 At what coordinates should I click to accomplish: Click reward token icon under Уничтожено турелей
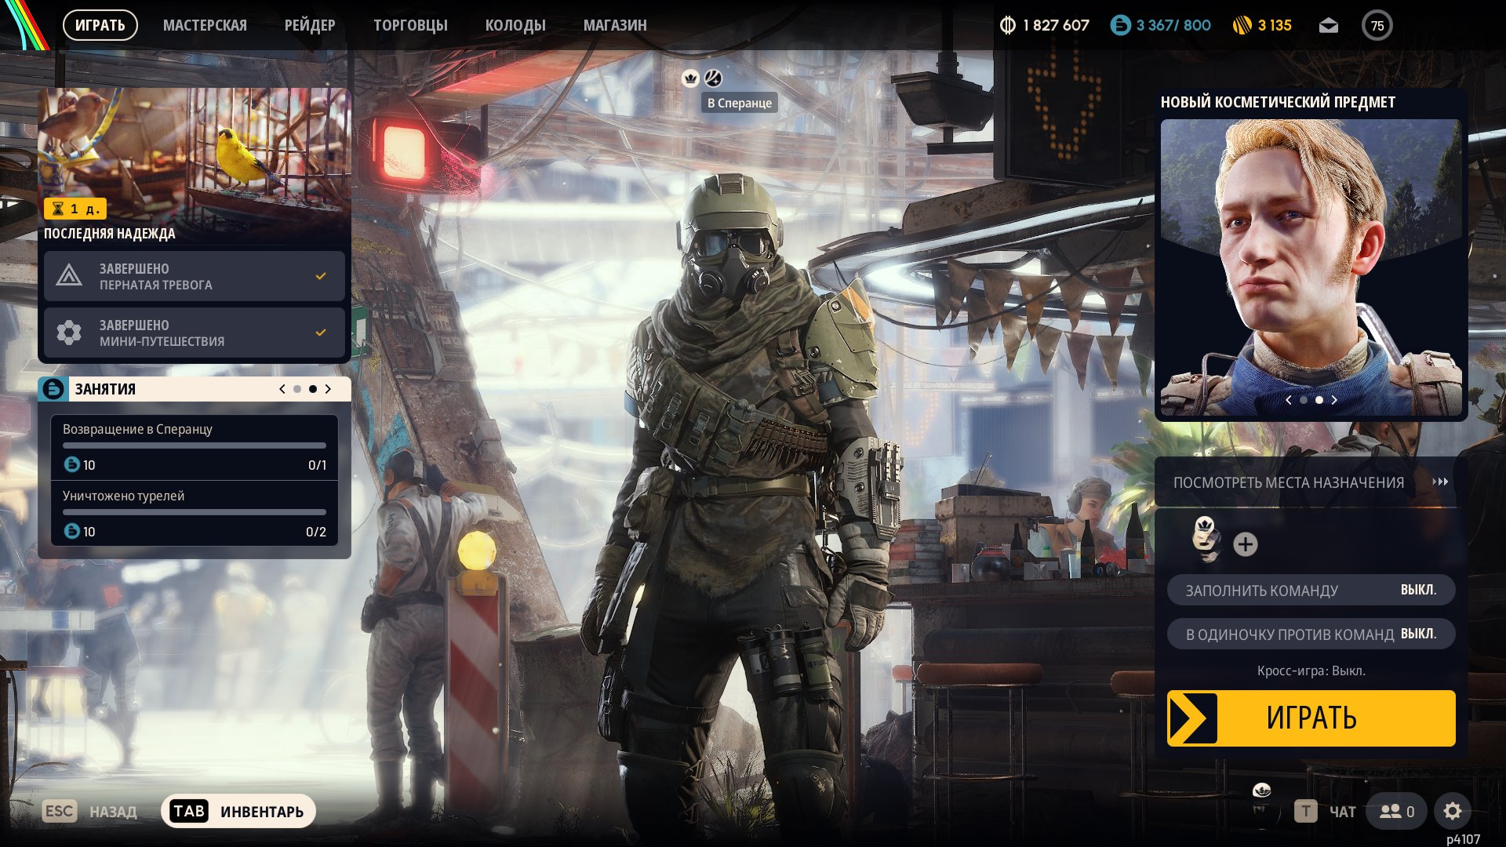pos(71,532)
